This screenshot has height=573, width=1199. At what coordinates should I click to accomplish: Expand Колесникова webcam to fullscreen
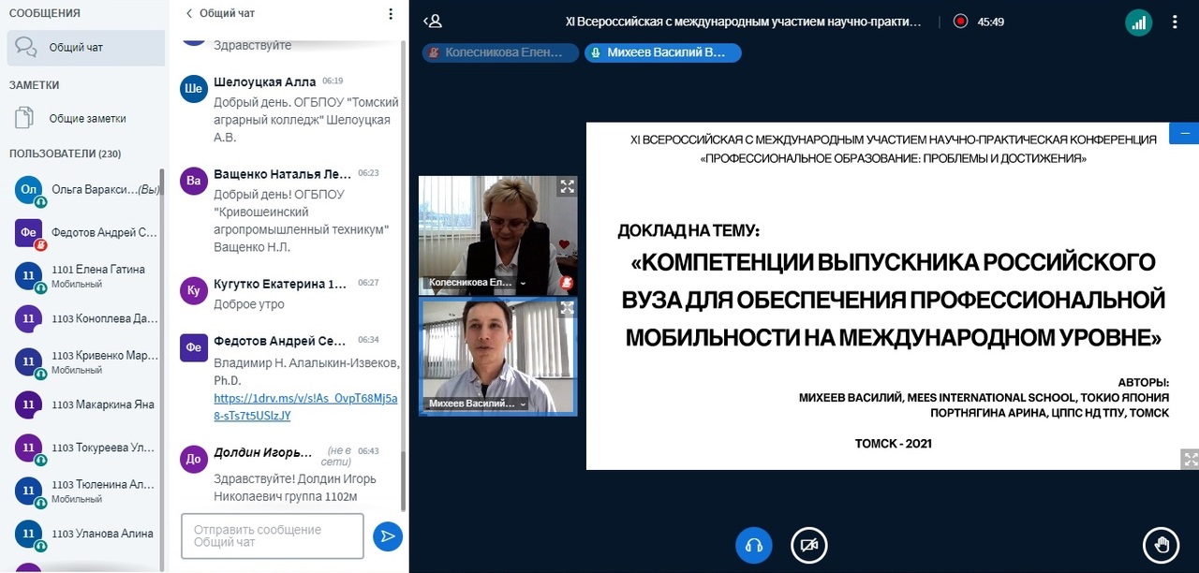[x=567, y=187]
